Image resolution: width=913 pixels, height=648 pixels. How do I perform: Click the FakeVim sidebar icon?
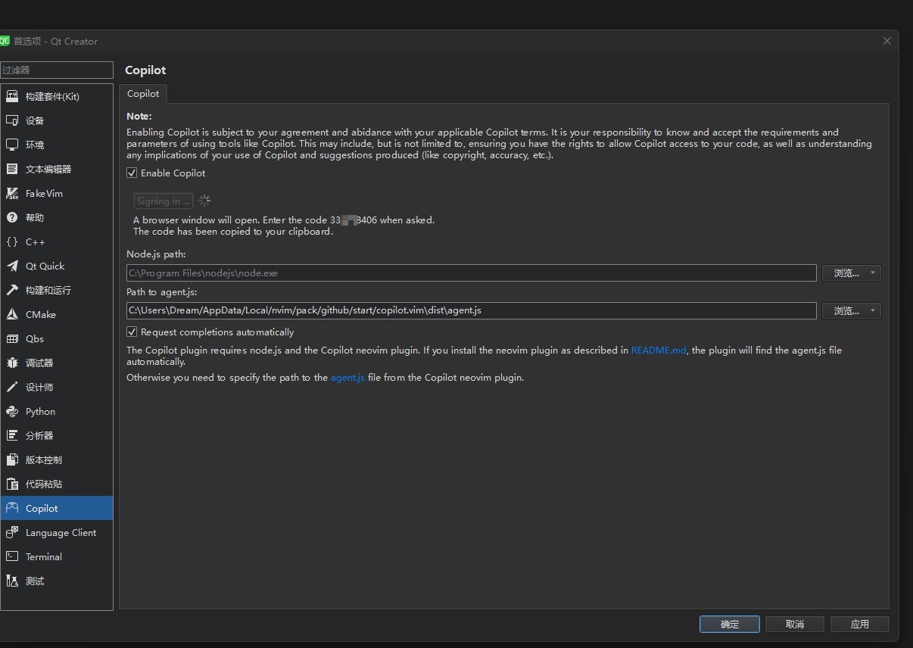(12, 193)
